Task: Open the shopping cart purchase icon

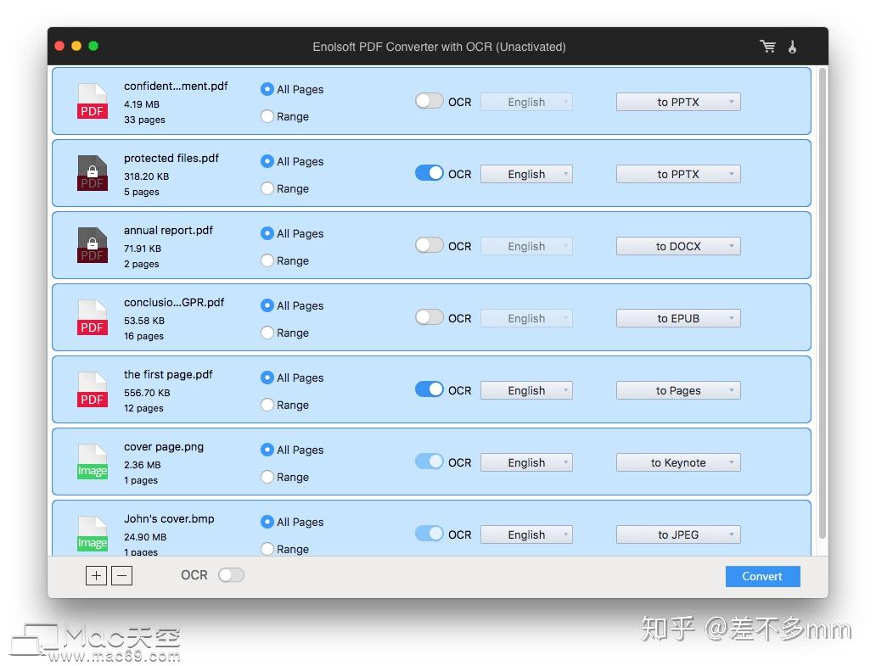Action: click(x=767, y=47)
